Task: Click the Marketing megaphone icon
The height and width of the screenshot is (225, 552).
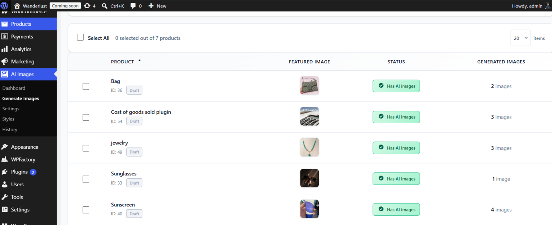Action: [5, 62]
